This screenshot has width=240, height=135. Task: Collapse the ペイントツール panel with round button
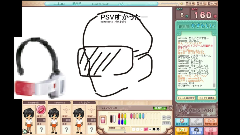click(x=170, y=108)
